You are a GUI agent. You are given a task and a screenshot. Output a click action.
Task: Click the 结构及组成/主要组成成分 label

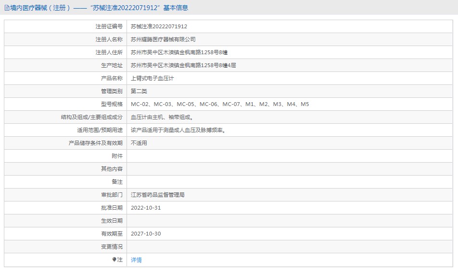pos(92,117)
